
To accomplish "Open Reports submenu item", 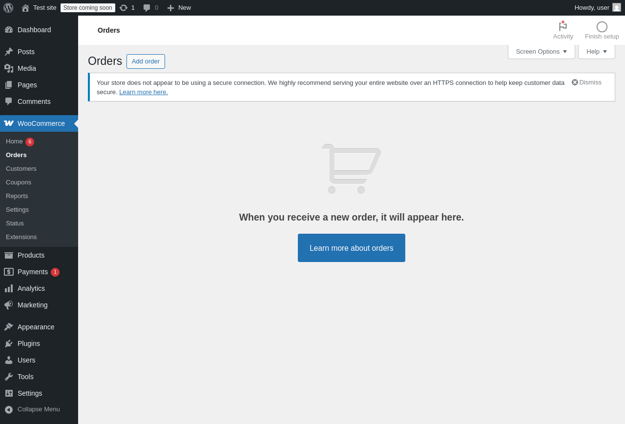I will [x=17, y=196].
